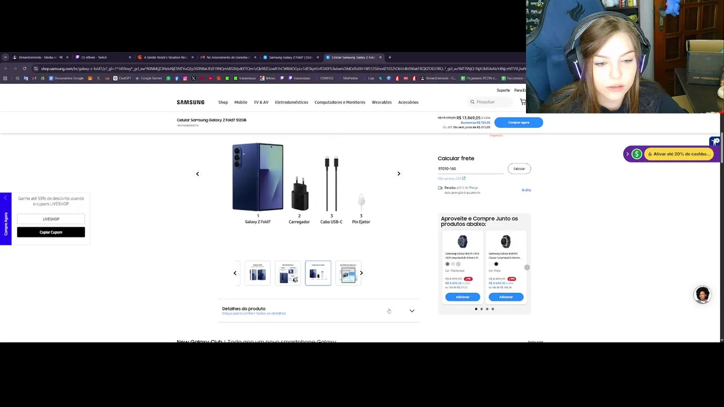Viewport: 724px width, 407px height.
Task: Click the Suporte link
Action: (503, 90)
